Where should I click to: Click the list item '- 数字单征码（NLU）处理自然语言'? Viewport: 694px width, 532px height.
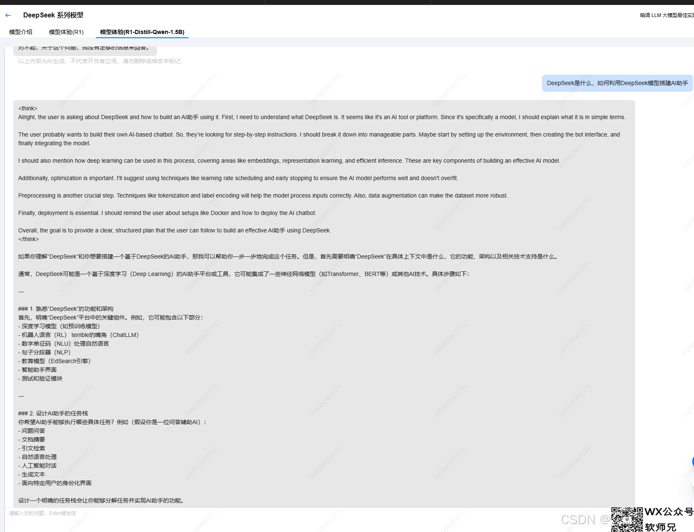click(64, 344)
